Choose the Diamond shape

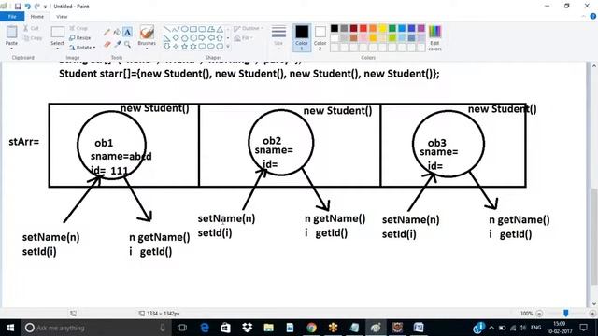(x=176, y=38)
